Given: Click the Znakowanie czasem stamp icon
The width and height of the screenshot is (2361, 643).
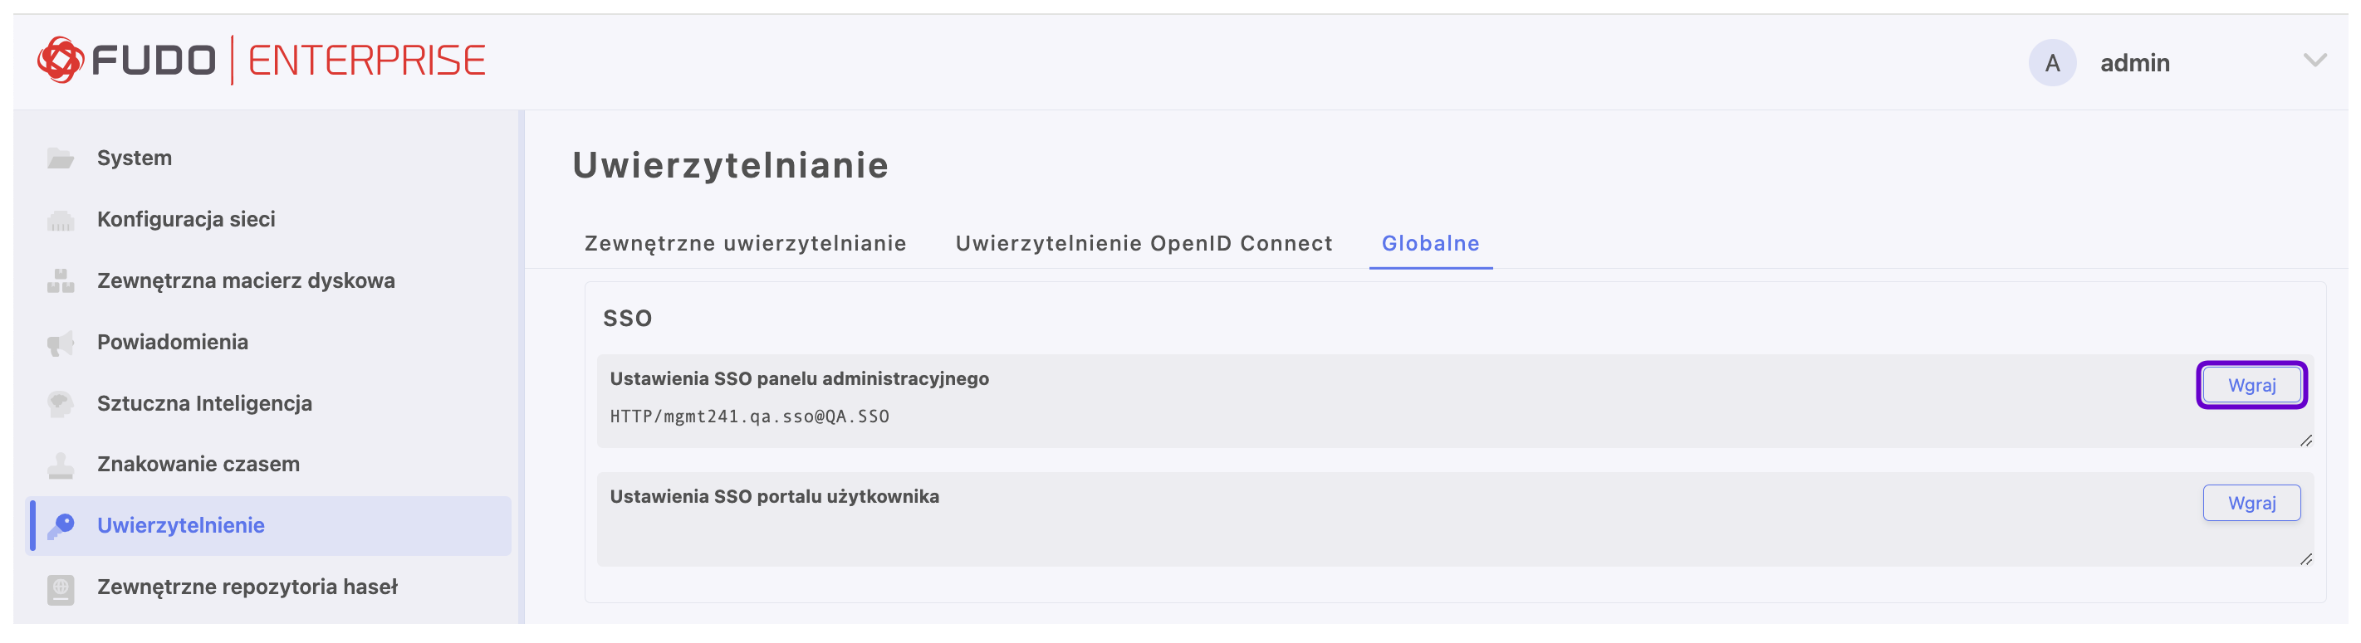Looking at the screenshot, I should pyautogui.click(x=61, y=465).
